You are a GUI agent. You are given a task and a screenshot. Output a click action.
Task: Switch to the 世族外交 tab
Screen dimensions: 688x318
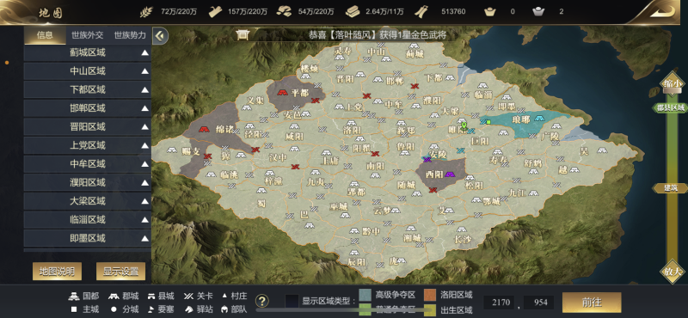point(87,35)
